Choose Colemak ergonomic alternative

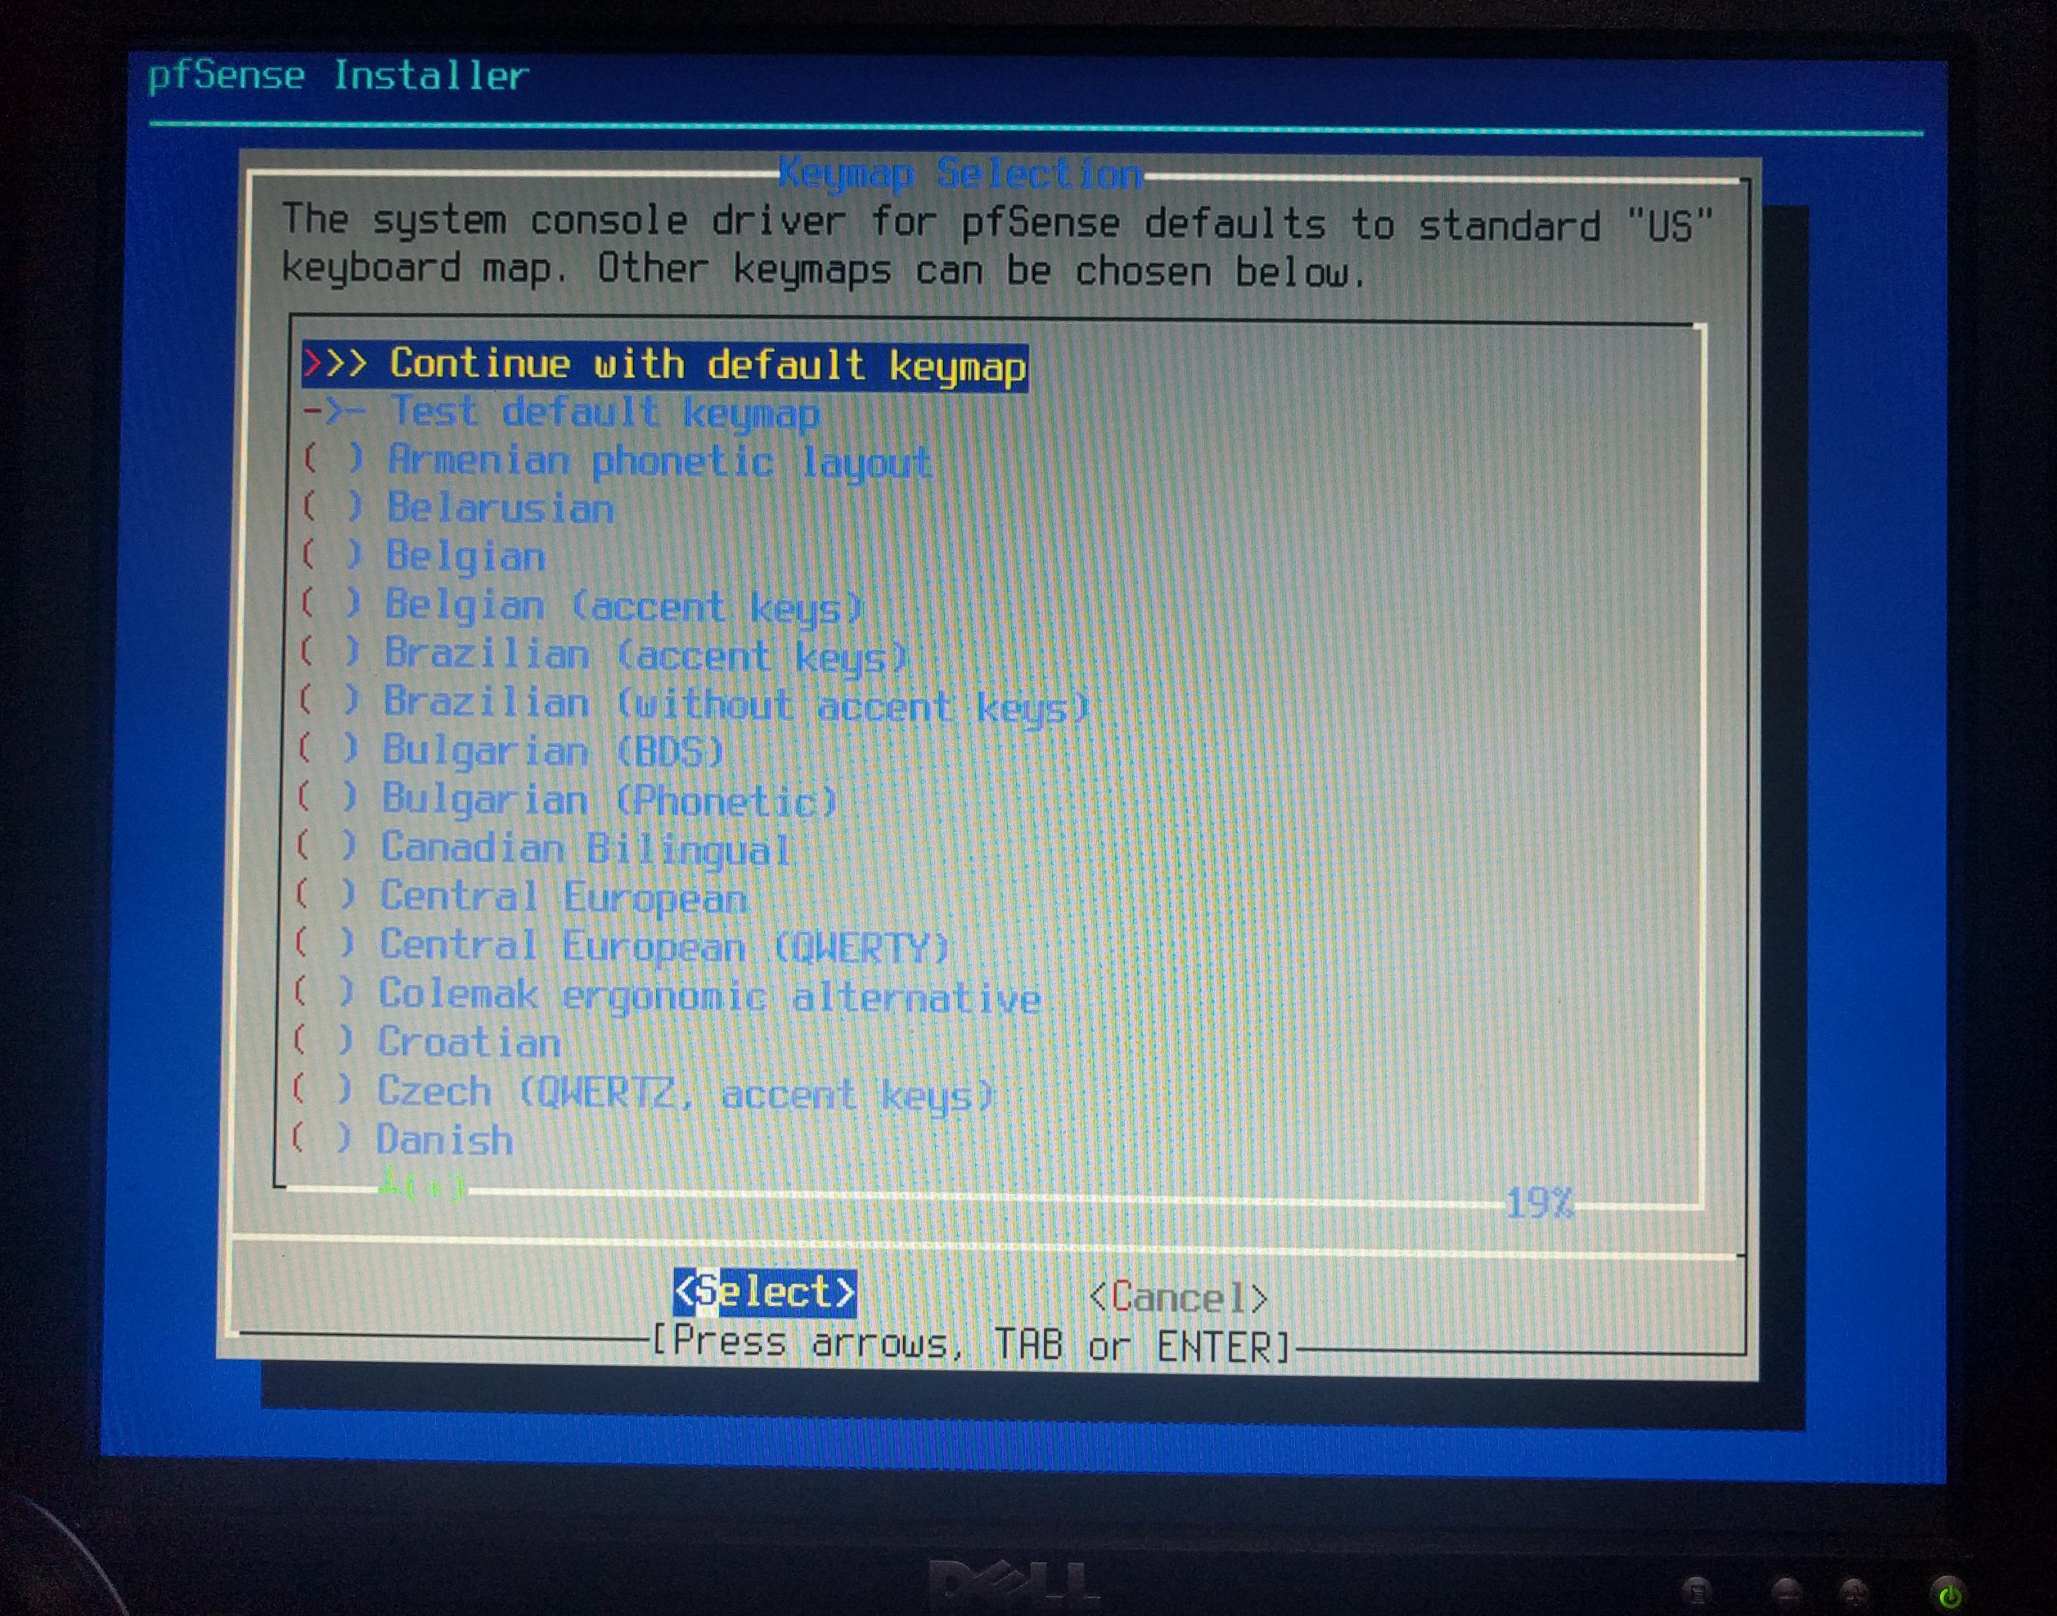[x=710, y=995]
